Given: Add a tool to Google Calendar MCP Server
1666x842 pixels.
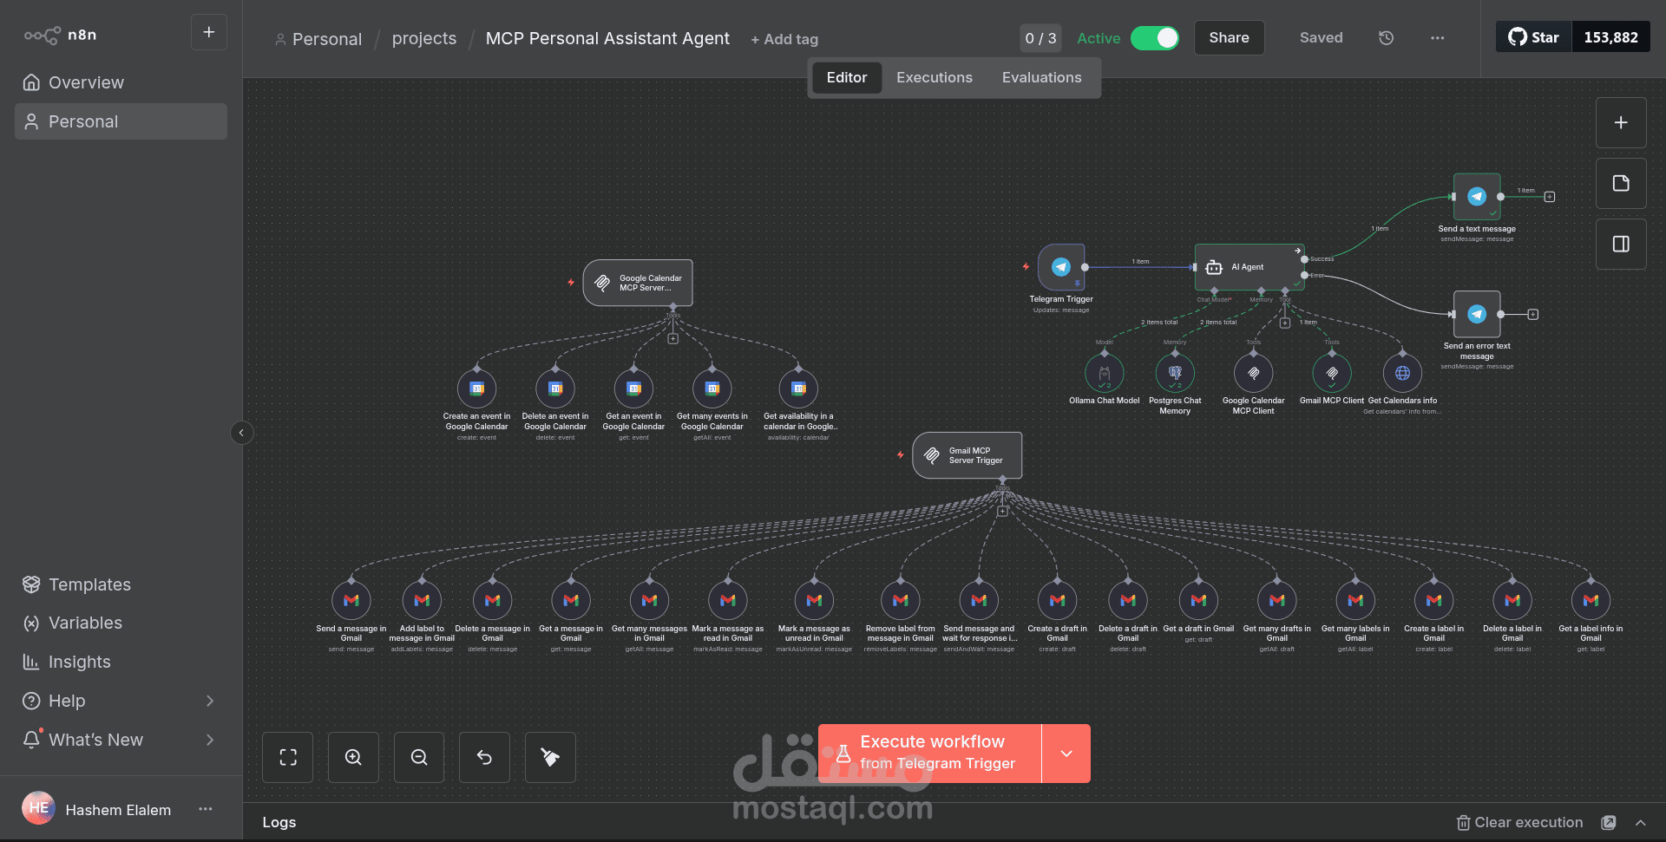Looking at the screenshot, I should (672, 338).
